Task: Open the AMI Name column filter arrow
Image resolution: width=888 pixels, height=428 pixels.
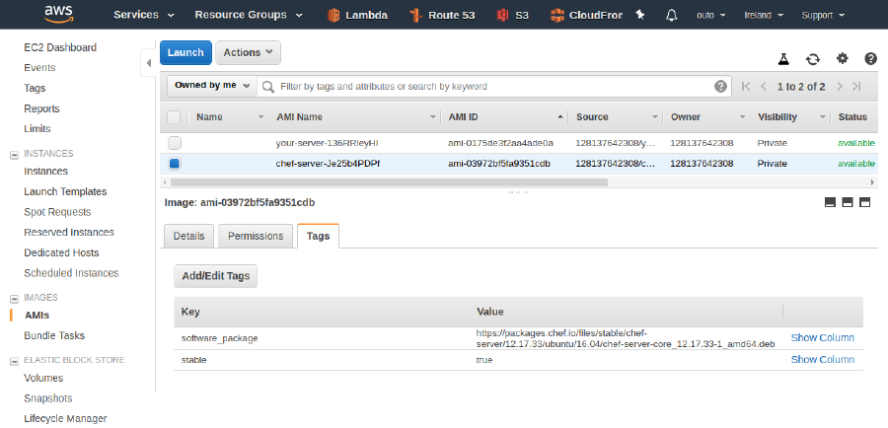Action: [x=434, y=117]
